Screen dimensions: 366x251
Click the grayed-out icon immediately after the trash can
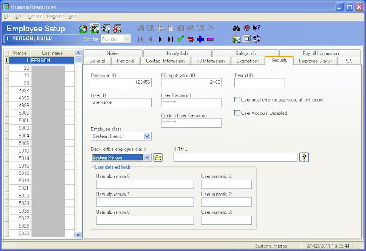coord(180,28)
